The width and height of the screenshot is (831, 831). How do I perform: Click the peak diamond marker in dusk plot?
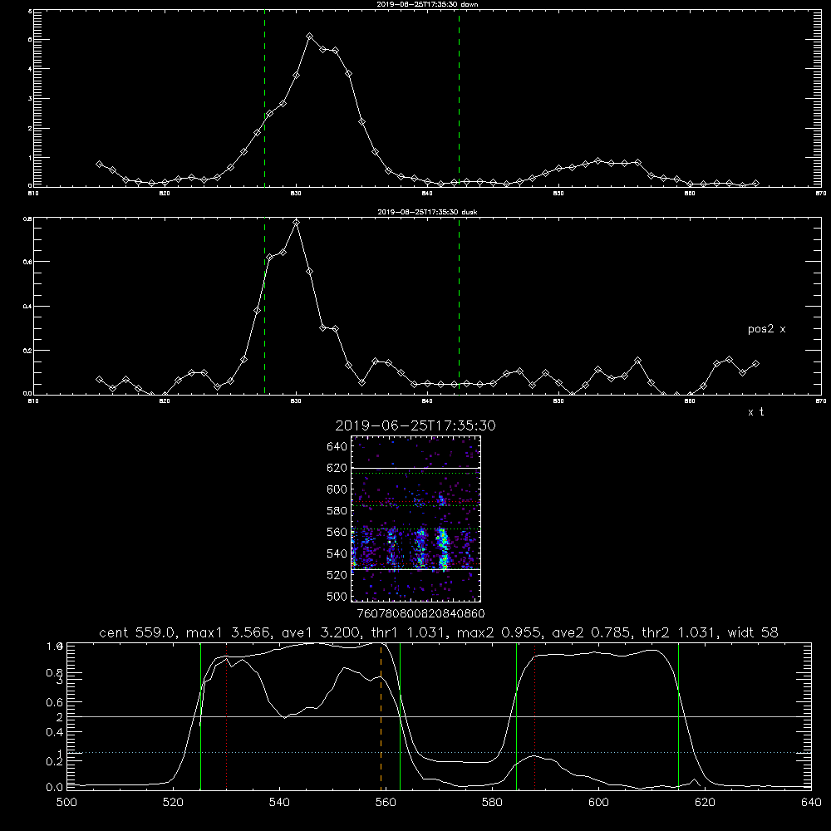297,222
